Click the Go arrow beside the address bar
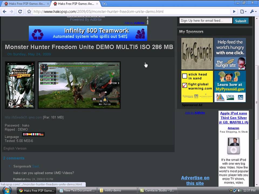The image size is (259, 194). [x=234, y=12]
